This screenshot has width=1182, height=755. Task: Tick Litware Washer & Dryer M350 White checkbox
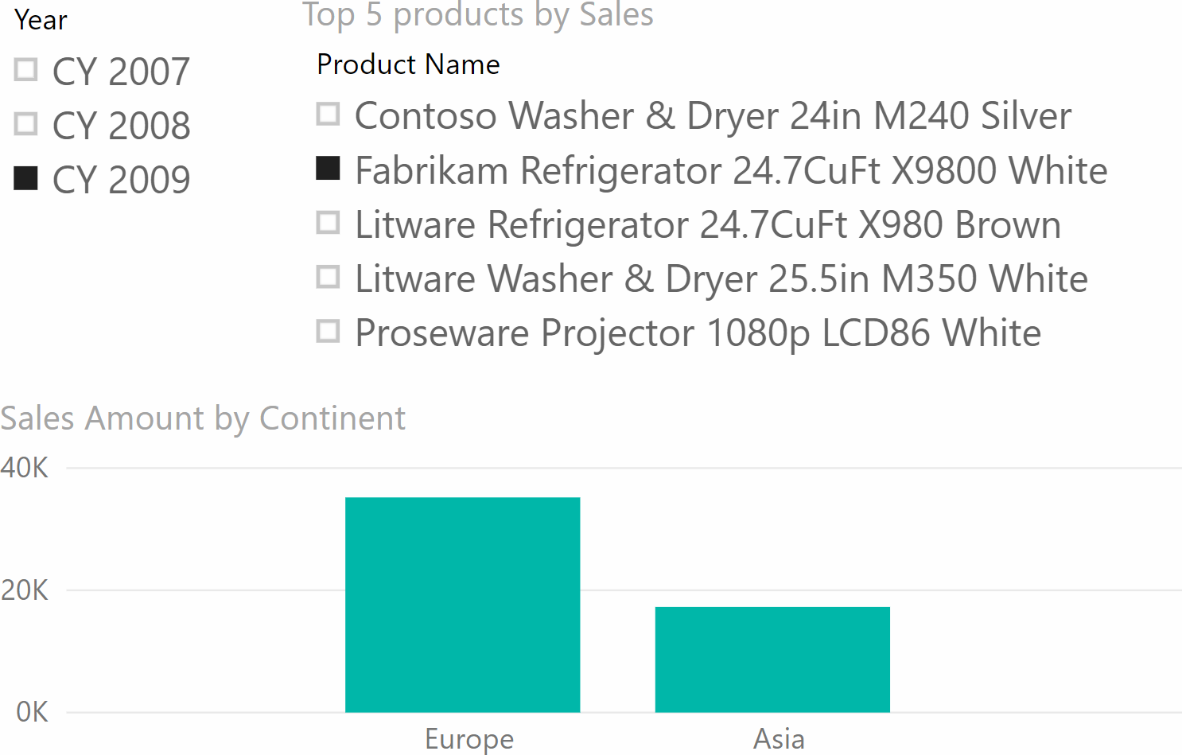[x=328, y=277]
